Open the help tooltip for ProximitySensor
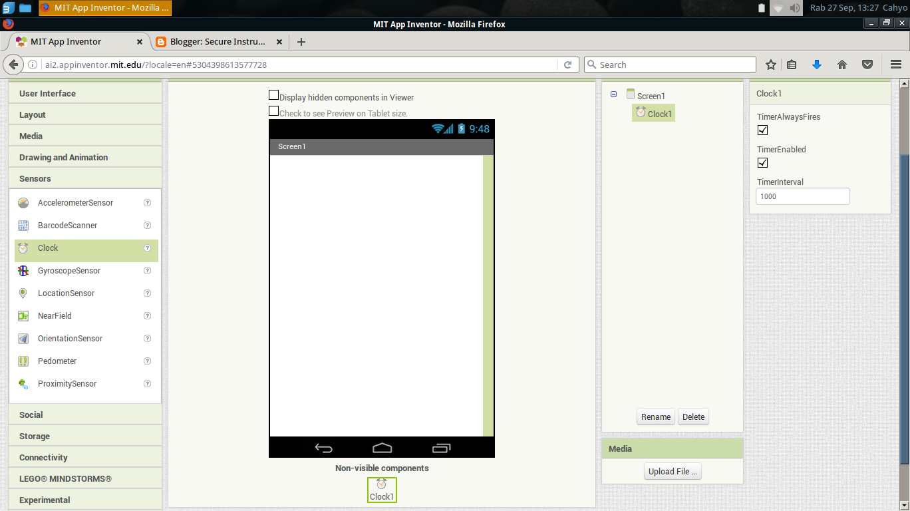Image resolution: width=910 pixels, height=511 pixels. click(147, 383)
